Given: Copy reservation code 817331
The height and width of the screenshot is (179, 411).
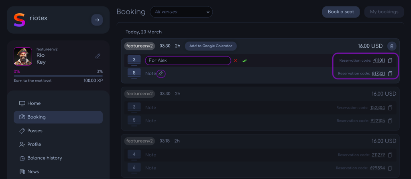Looking at the screenshot, I should coord(390,74).
